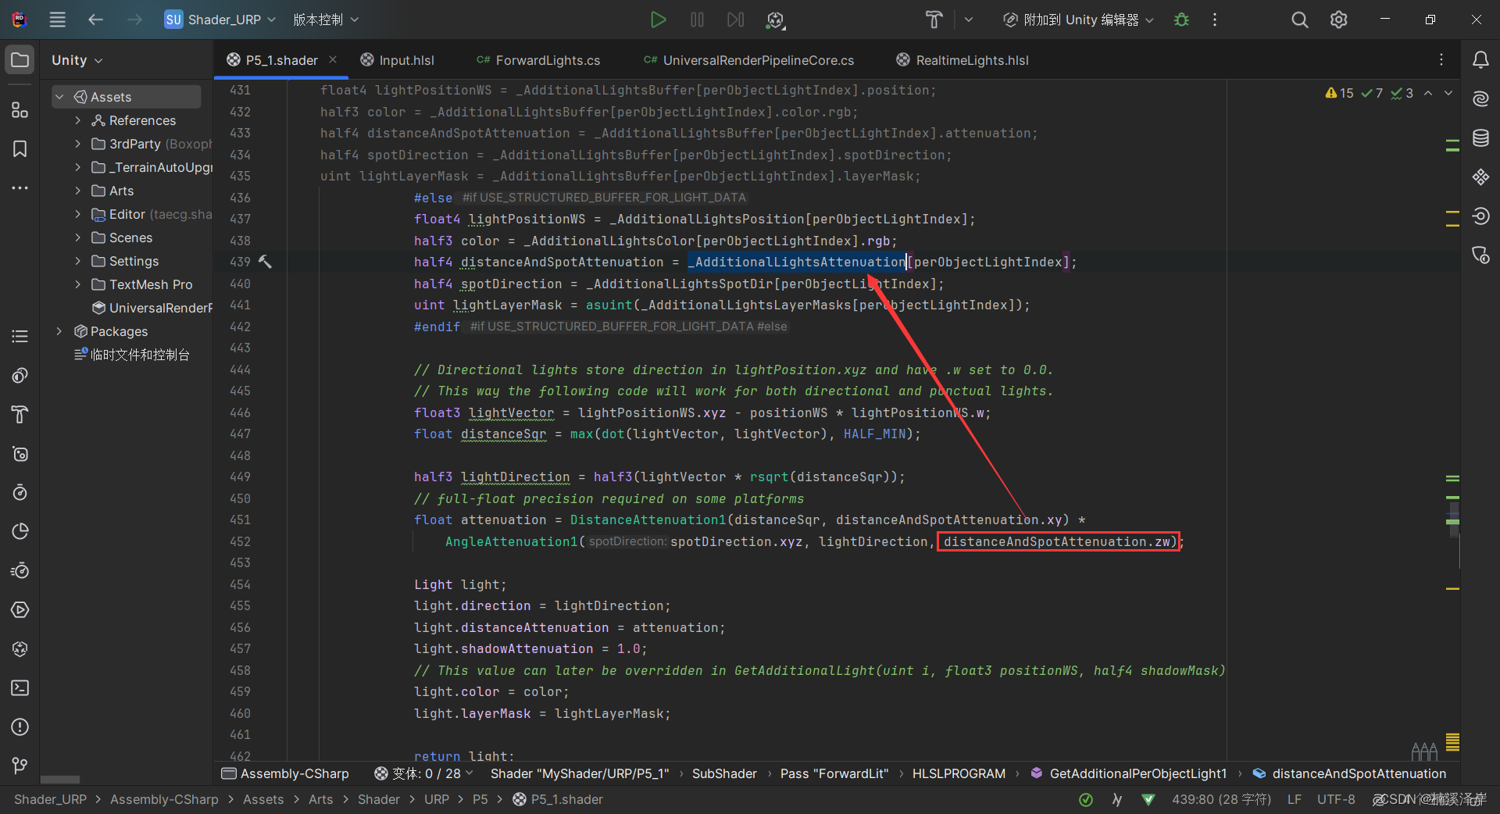Click the pause execution icon
Image resolution: width=1500 pixels, height=814 pixels.
(697, 20)
